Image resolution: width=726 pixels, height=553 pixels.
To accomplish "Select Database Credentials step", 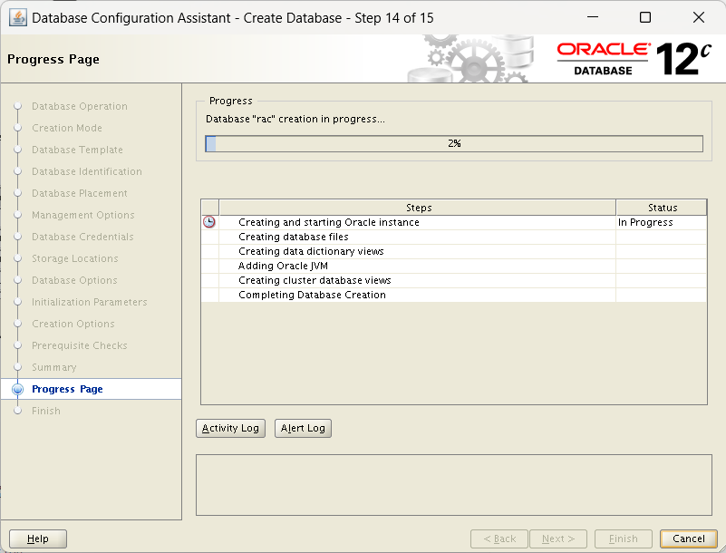I will point(82,238).
